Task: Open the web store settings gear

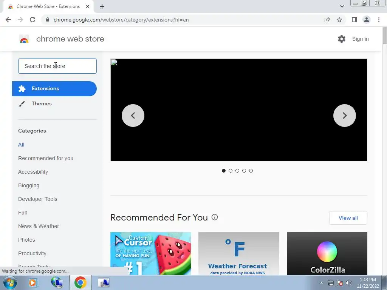Action: 342,39
